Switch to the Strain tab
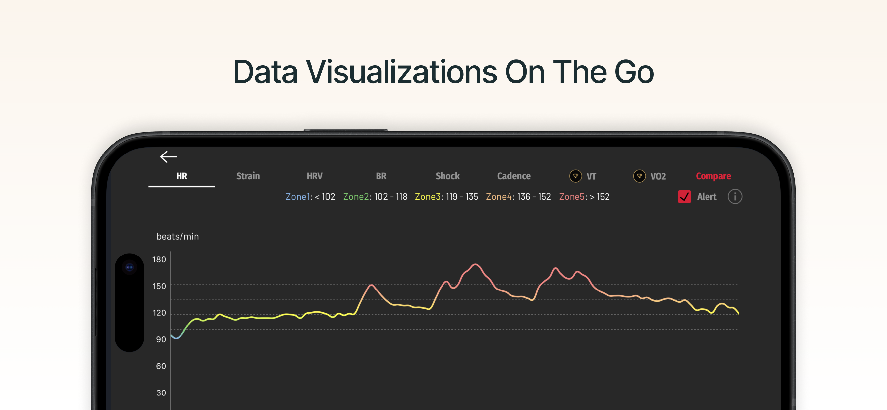Screen dimensions: 887x410 (x=248, y=176)
